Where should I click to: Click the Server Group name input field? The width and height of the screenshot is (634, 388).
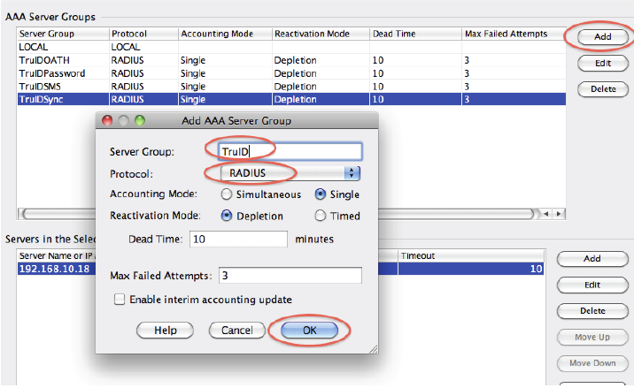click(282, 151)
